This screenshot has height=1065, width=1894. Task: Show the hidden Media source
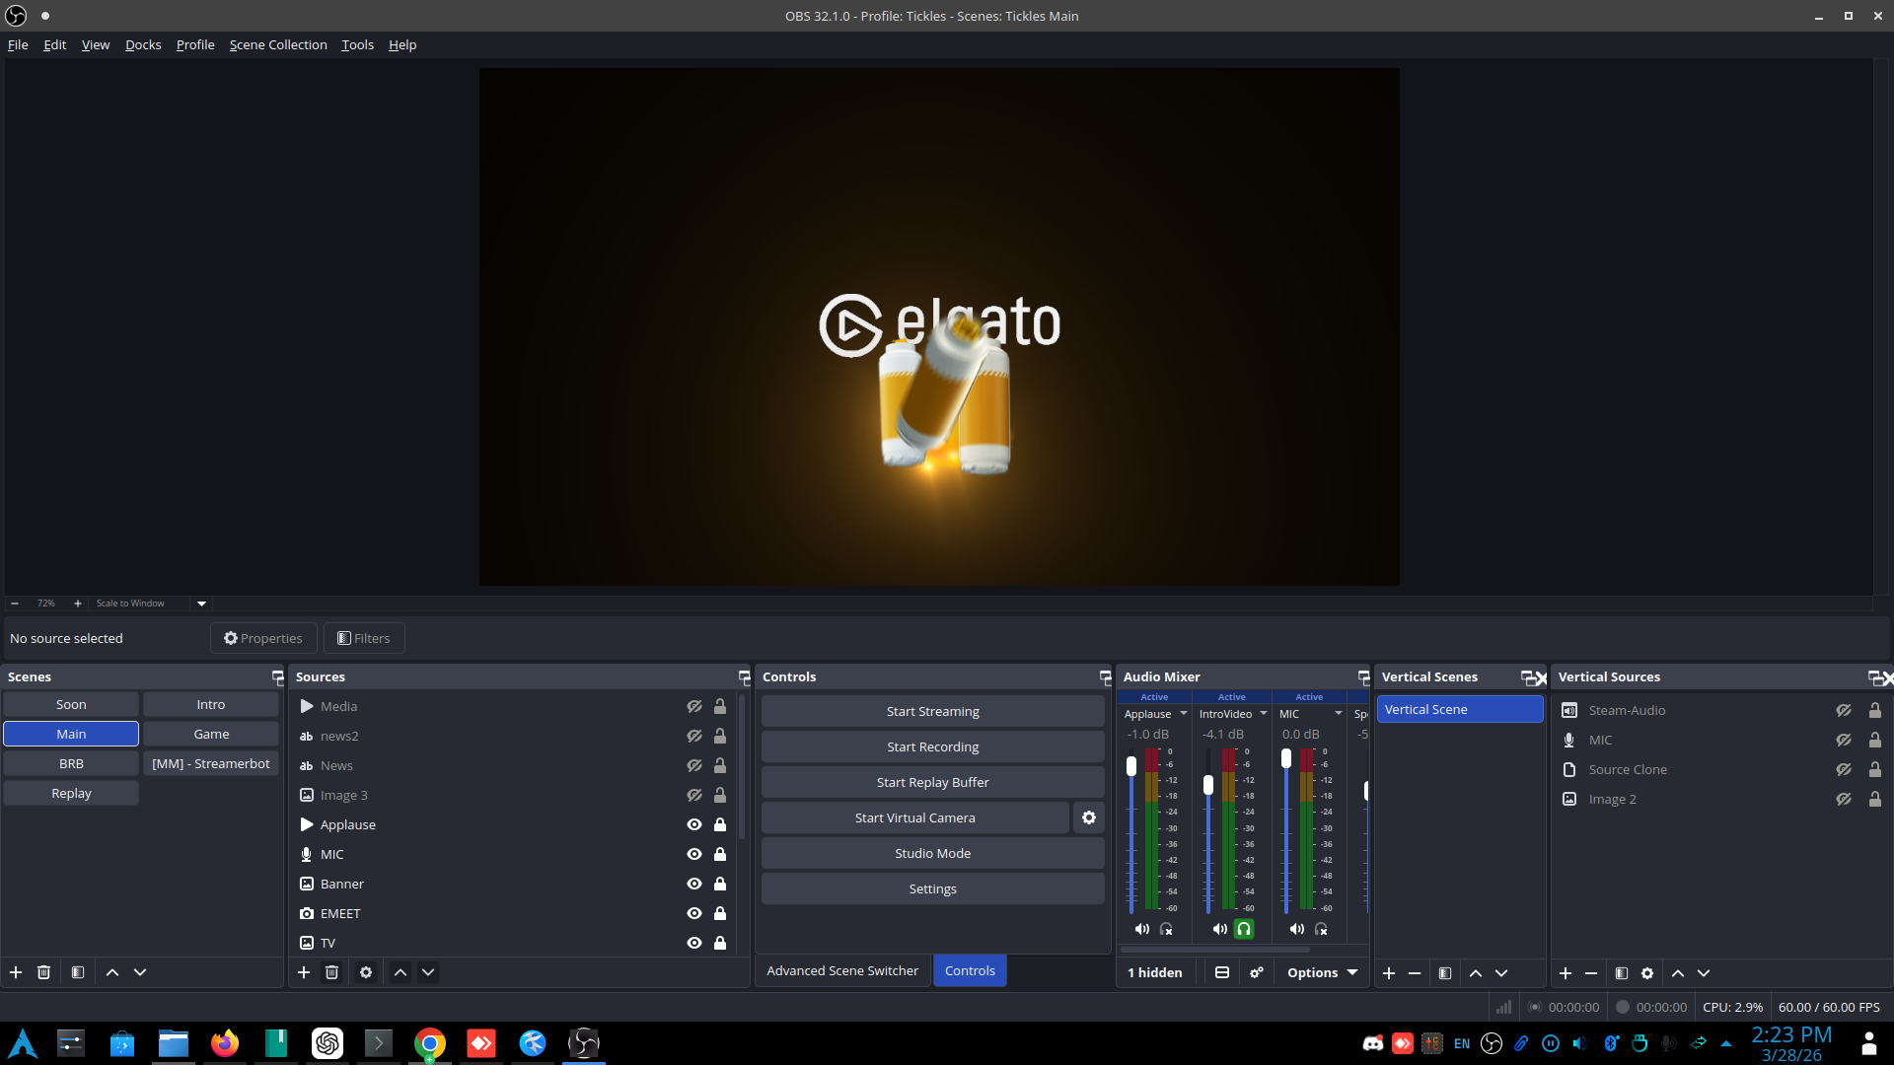click(694, 706)
